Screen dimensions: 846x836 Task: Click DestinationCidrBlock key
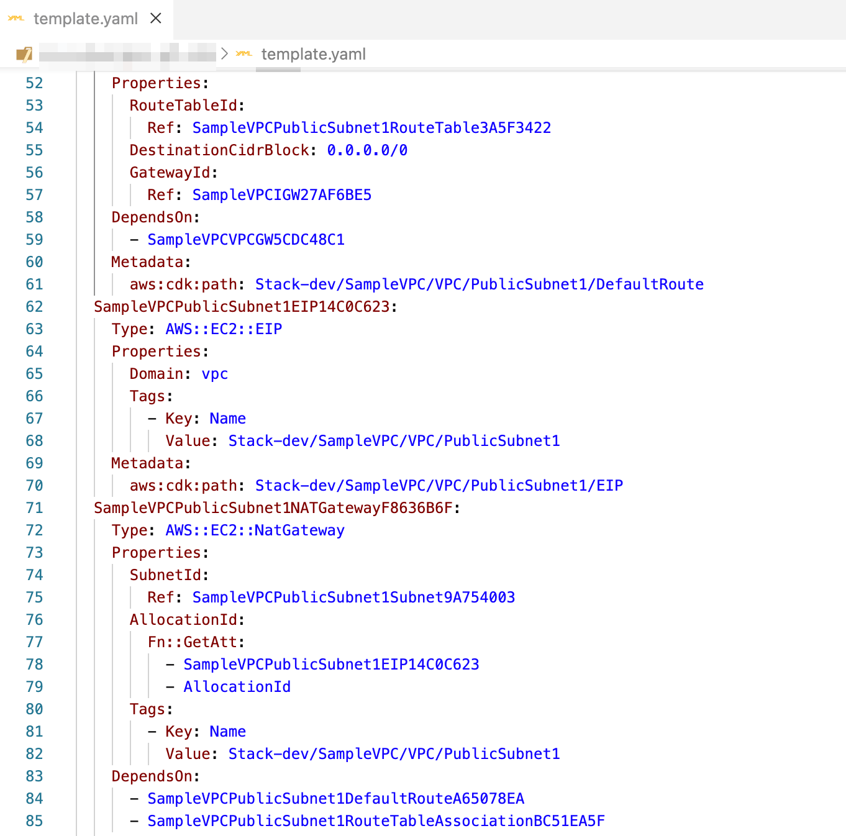point(219,150)
